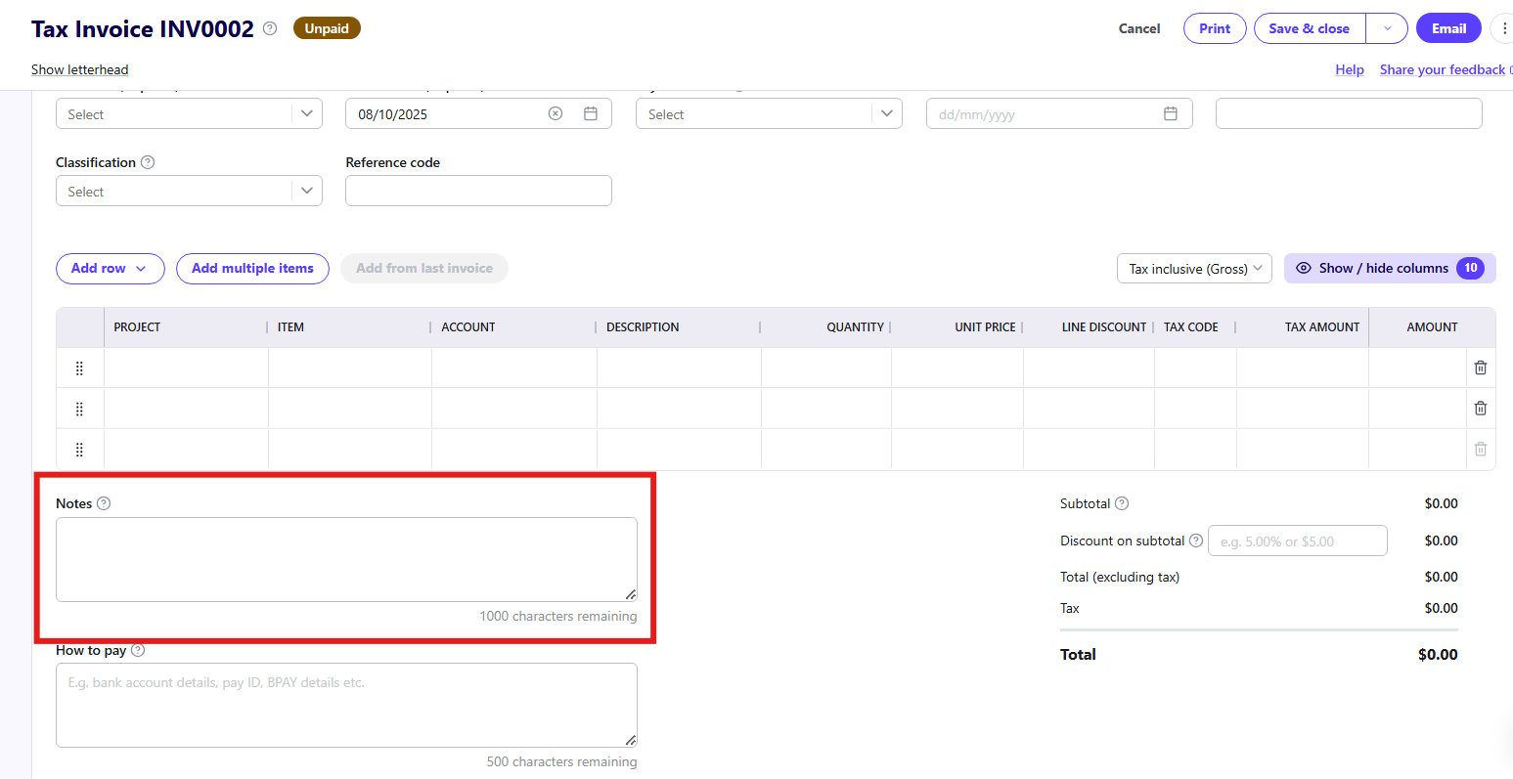Open the Show letterhead link
Viewport: 1513px width, 779px height.
tap(79, 69)
